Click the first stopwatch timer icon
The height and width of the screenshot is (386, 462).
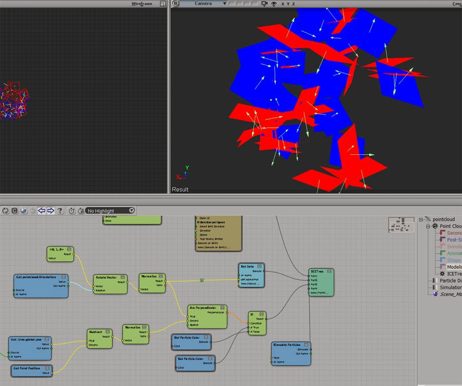72,211
